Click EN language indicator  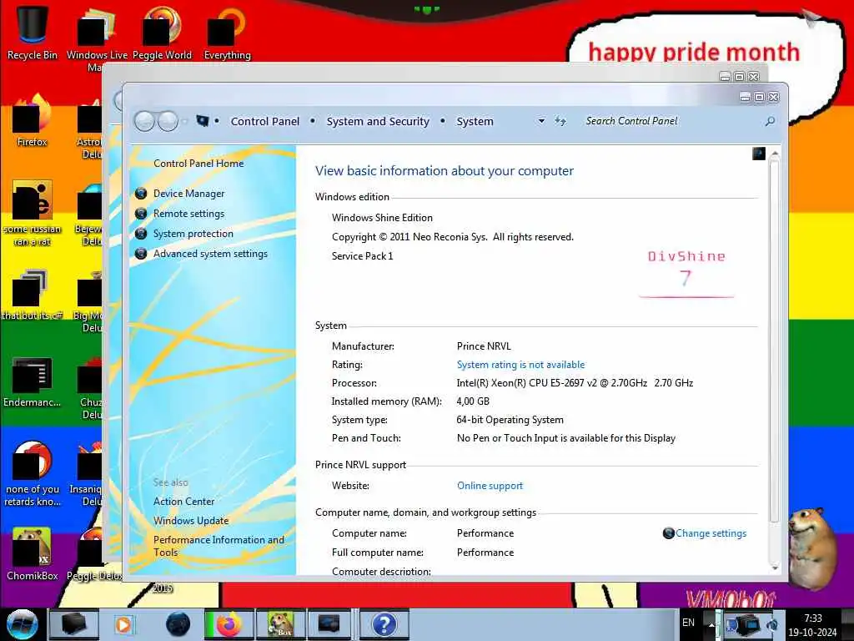688,622
